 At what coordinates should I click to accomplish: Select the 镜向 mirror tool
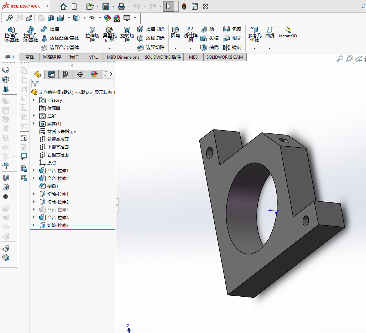[232, 47]
